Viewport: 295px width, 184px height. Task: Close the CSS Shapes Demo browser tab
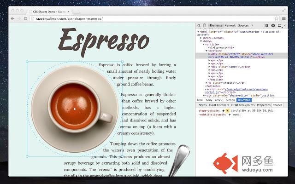(69, 11)
